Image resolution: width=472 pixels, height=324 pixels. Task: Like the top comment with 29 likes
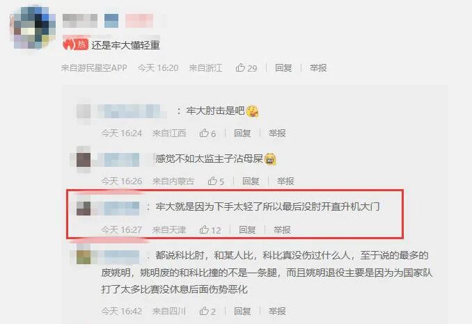click(246, 68)
